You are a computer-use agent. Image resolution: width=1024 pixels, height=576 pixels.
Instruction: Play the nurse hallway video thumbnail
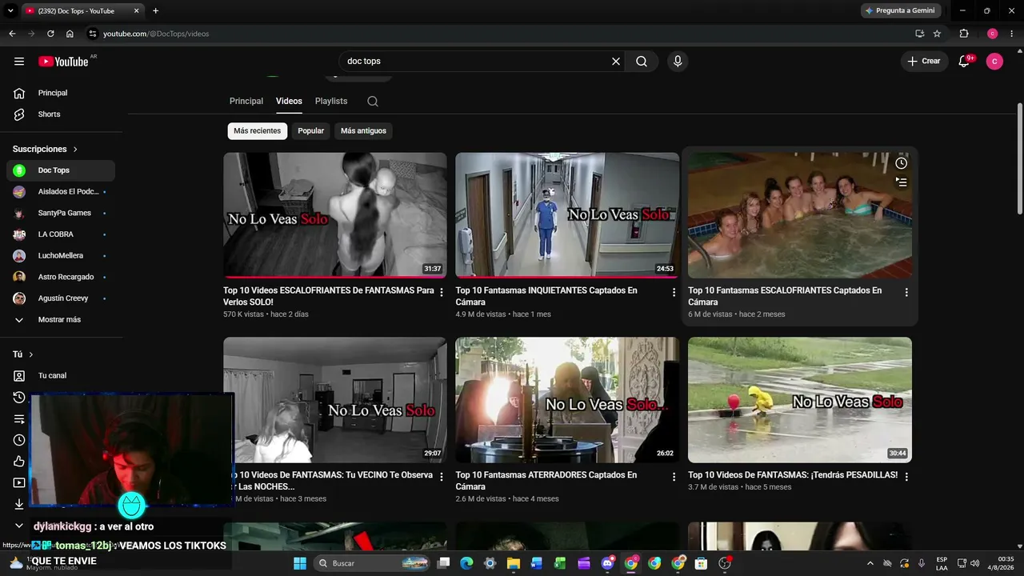(x=567, y=215)
